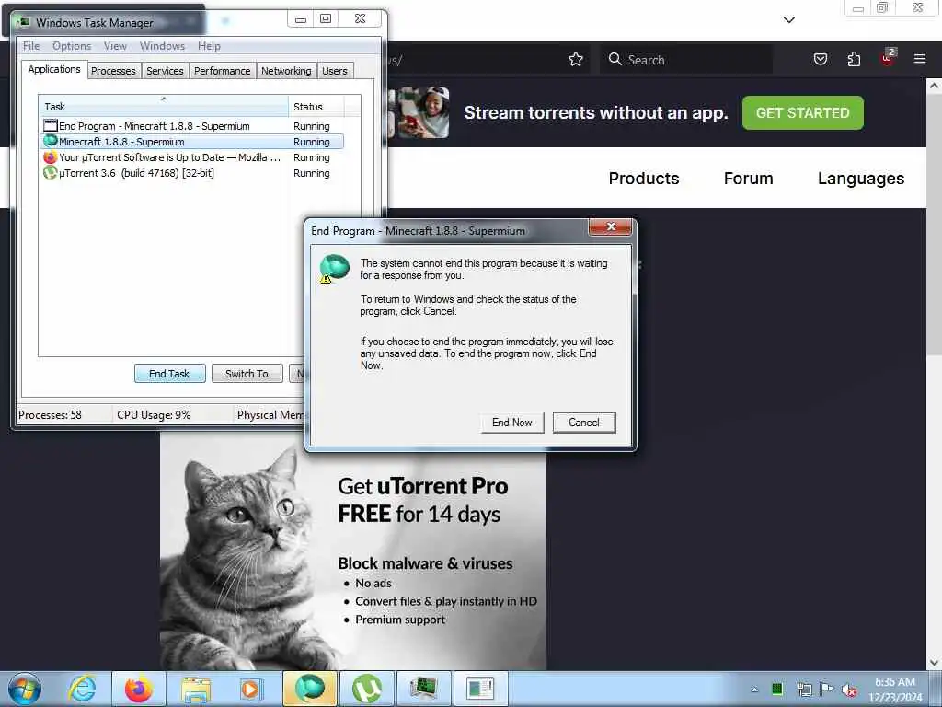This screenshot has width=942, height=707.
Task: Click GET STARTED green button
Action: (x=802, y=112)
